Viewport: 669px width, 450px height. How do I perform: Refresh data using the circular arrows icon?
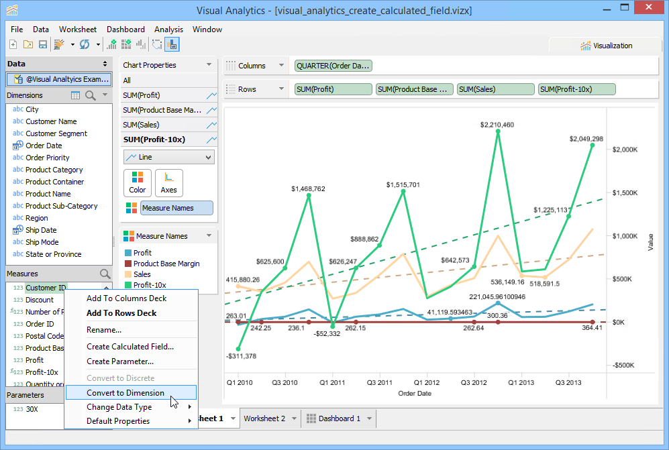coord(85,44)
